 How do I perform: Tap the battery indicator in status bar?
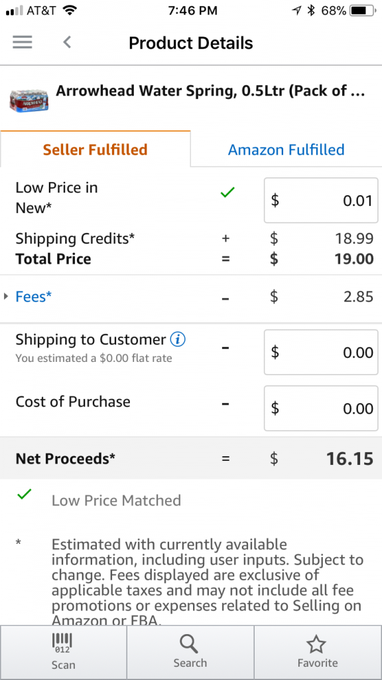point(363,11)
